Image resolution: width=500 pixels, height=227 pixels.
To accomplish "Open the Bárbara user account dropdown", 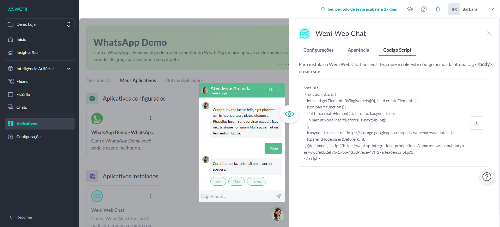I will click(x=492, y=9).
